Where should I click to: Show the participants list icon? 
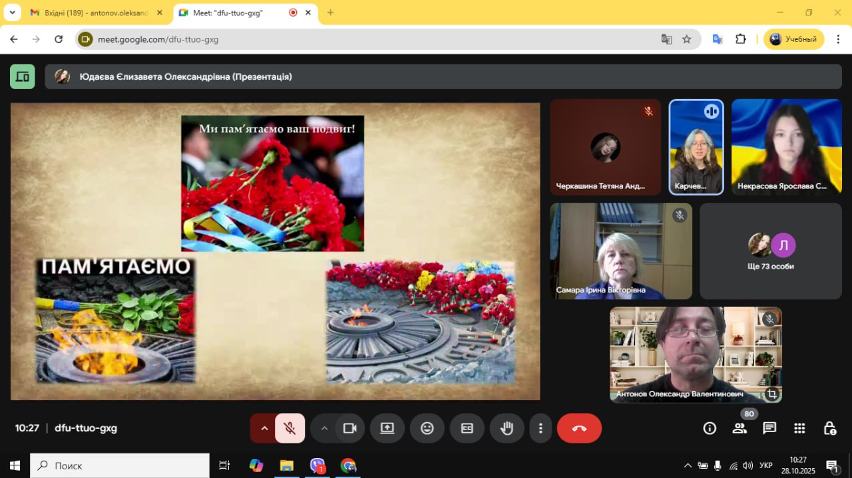[740, 428]
